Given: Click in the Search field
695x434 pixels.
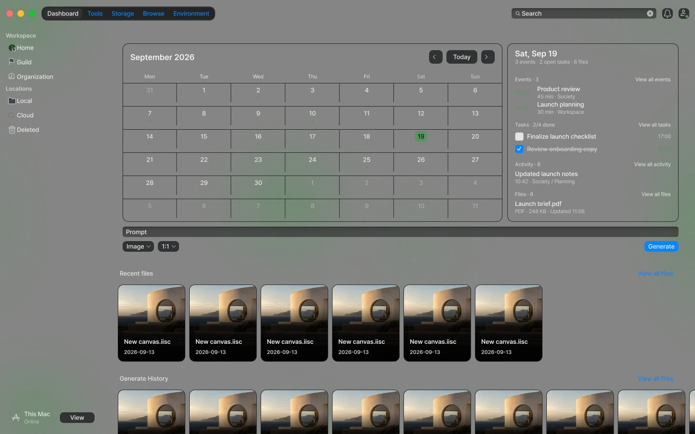Looking at the screenshot, I should click(x=583, y=14).
